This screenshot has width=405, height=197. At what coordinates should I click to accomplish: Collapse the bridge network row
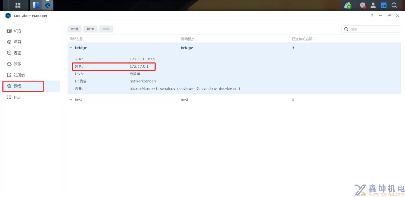coord(71,48)
